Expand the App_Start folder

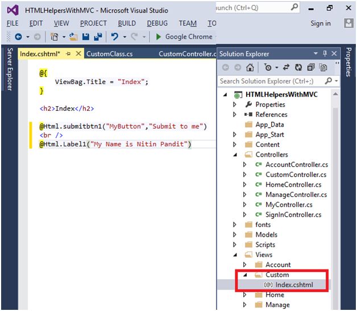tap(235, 135)
